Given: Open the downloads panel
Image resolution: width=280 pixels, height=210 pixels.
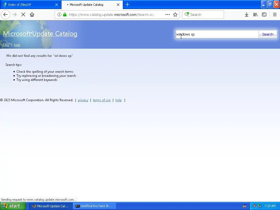Looking at the screenshot, I should 247,14.
